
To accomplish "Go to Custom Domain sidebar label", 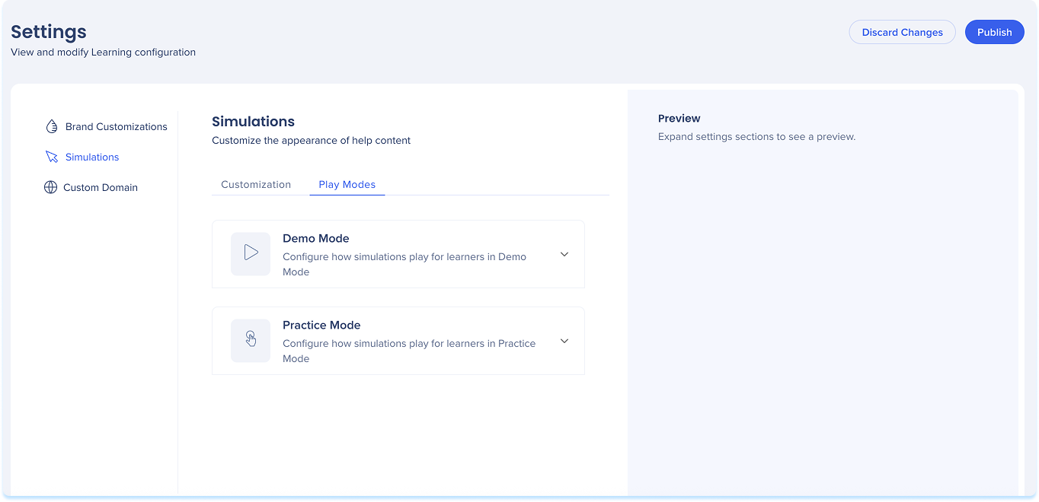I will coord(101,187).
